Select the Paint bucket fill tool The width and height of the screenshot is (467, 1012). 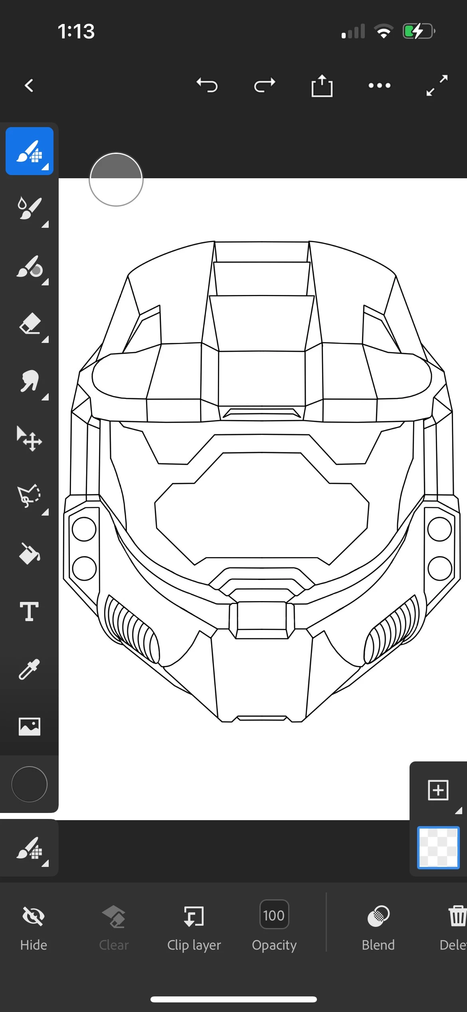[x=30, y=554]
